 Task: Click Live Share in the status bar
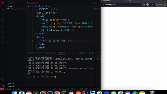pos(17,89)
